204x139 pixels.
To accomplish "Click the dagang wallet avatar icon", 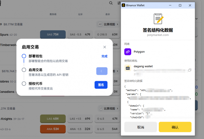I will pyautogui.click(x=128, y=68).
